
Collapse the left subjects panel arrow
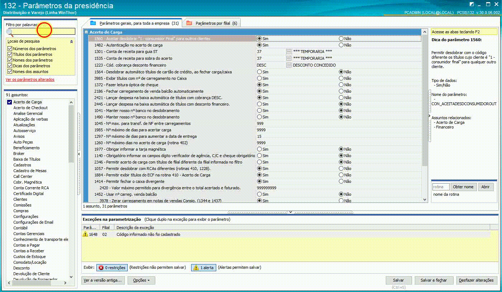pos(79,154)
